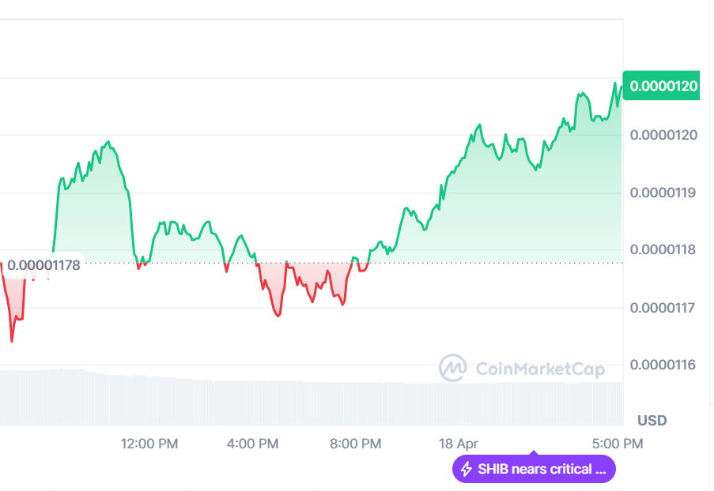This screenshot has height=491, width=714.
Task: Click the 4:00 PM time axis label
Action: pyautogui.click(x=252, y=444)
